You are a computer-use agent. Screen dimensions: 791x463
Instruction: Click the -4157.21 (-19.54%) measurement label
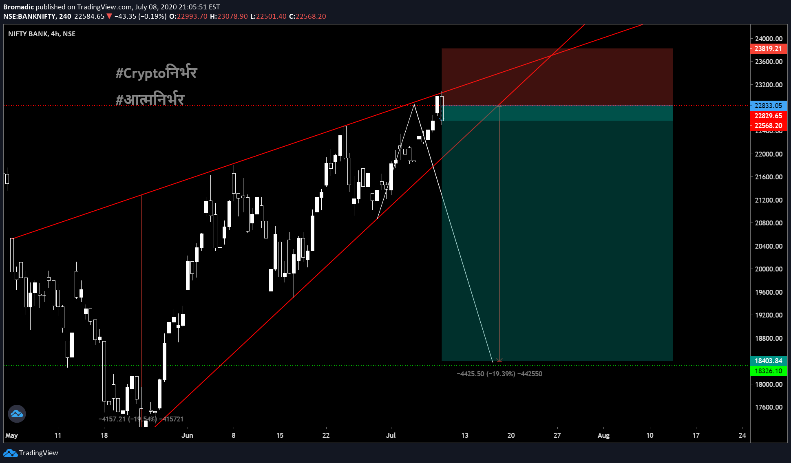(141, 419)
